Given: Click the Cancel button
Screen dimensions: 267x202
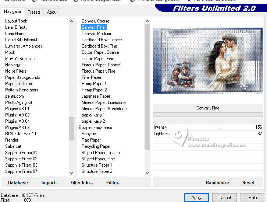Looking at the screenshot, I should pos(224,198).
